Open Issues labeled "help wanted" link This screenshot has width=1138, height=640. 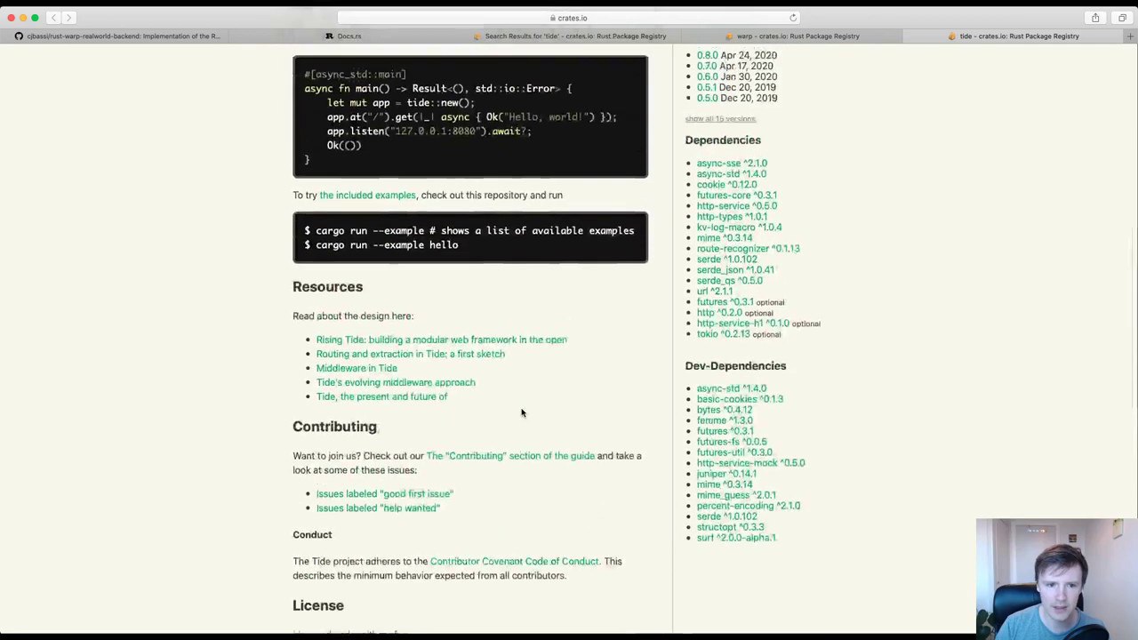tap(378, 508)
